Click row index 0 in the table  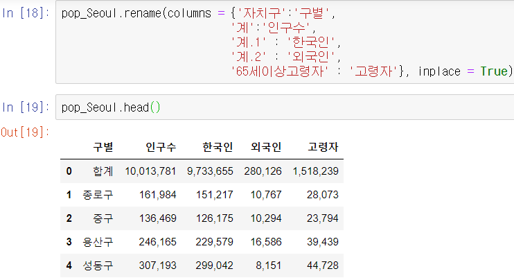(69, 171)
